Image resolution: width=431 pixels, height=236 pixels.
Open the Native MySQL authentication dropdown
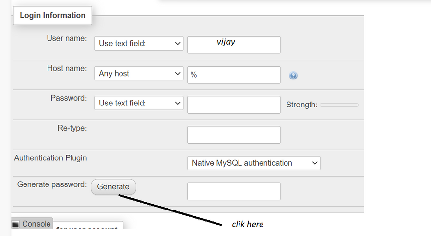coord(253,163)
